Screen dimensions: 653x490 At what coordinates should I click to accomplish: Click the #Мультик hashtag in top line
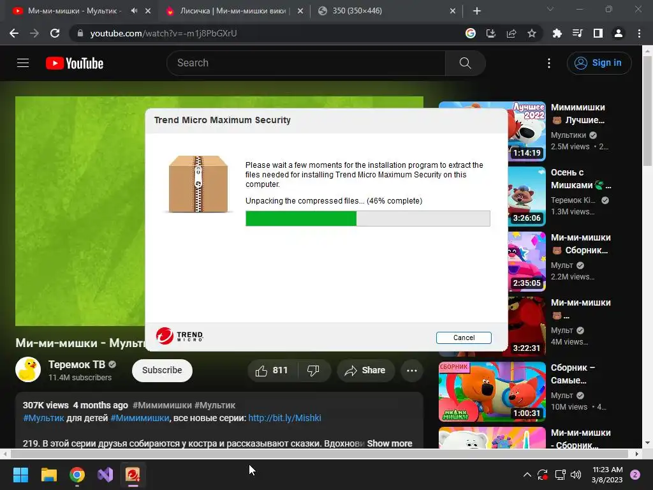tap(215, 405)
